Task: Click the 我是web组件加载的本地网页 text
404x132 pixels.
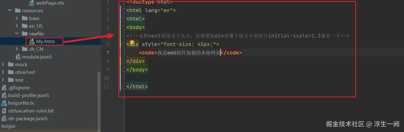Action: [189, 53]
